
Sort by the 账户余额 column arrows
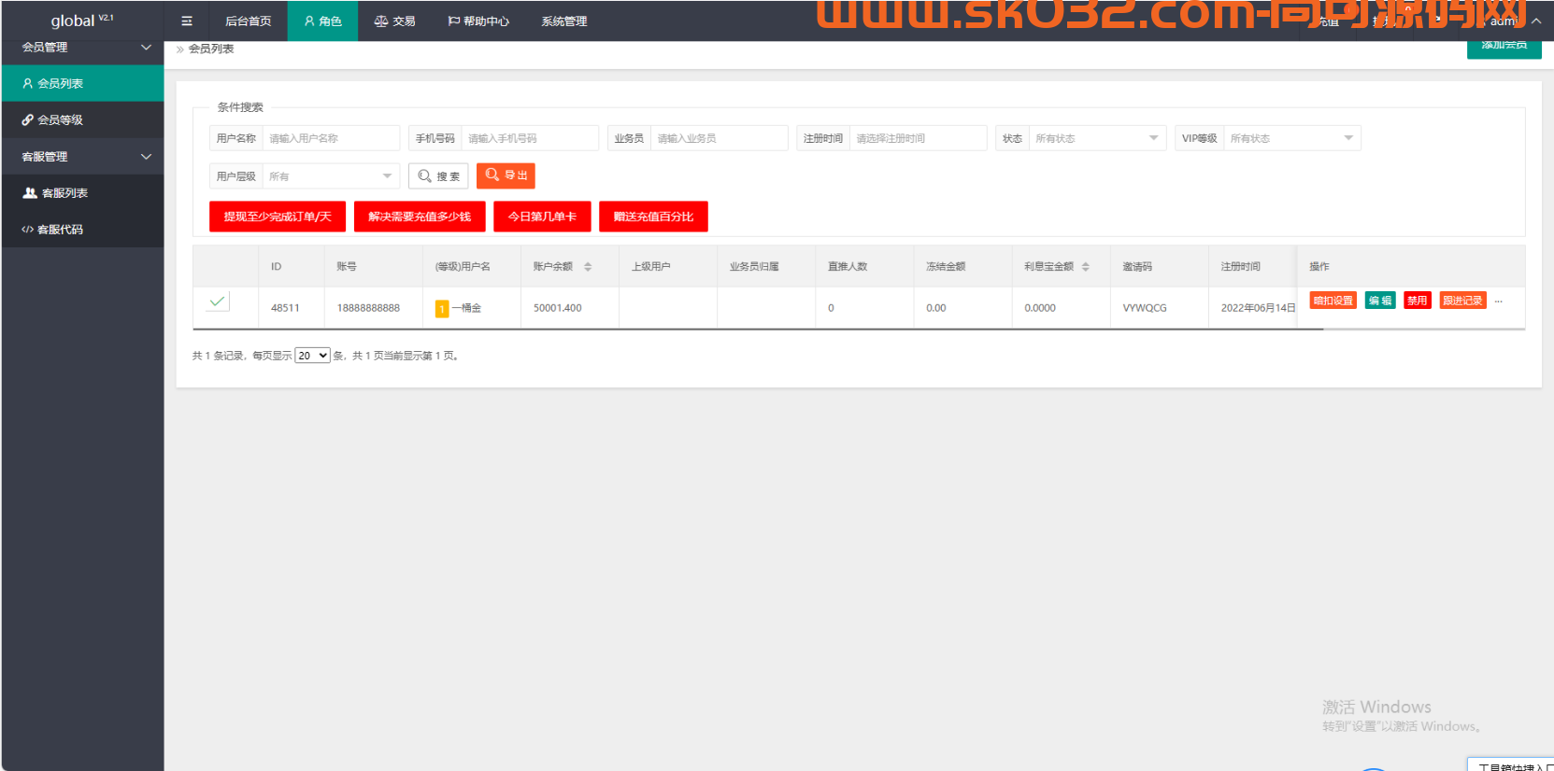[588, 267]
